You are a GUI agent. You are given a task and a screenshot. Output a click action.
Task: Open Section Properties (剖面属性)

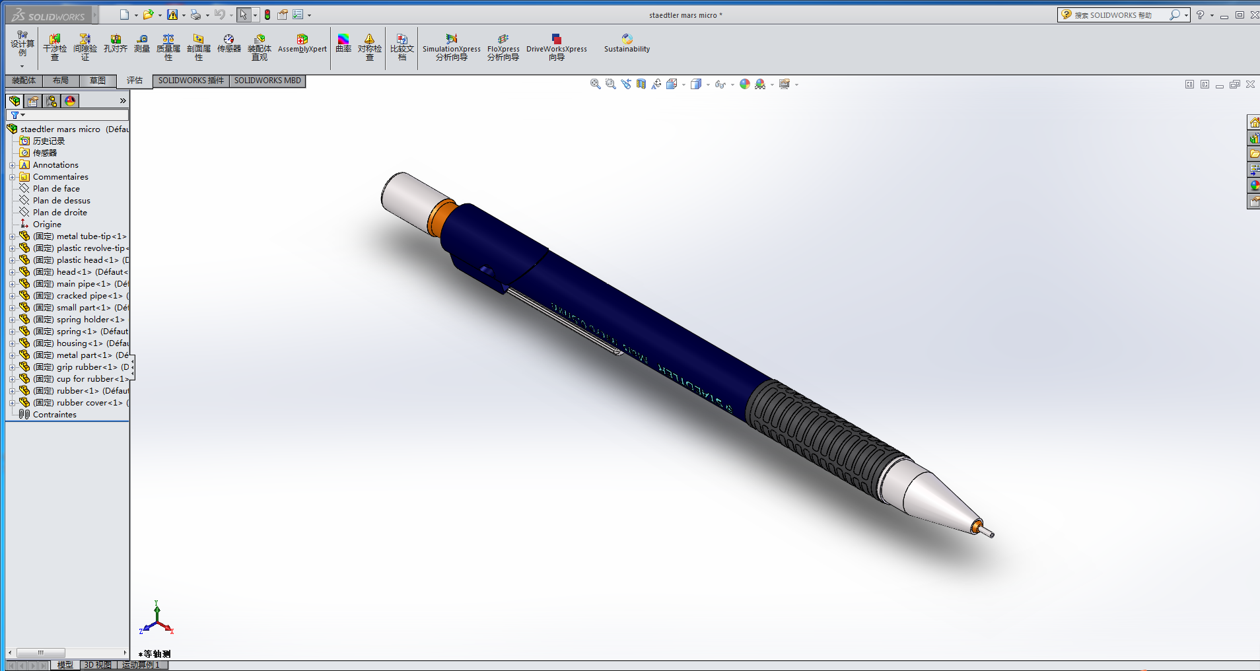[199, 48]
